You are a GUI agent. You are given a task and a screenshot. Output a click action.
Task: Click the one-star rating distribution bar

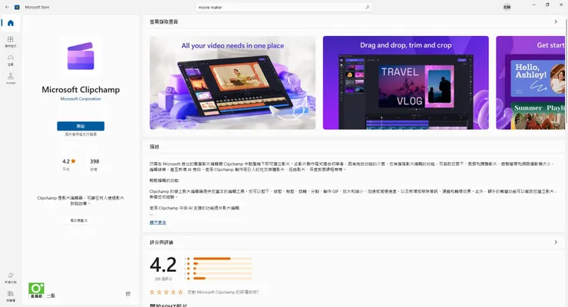click(223, 278)
